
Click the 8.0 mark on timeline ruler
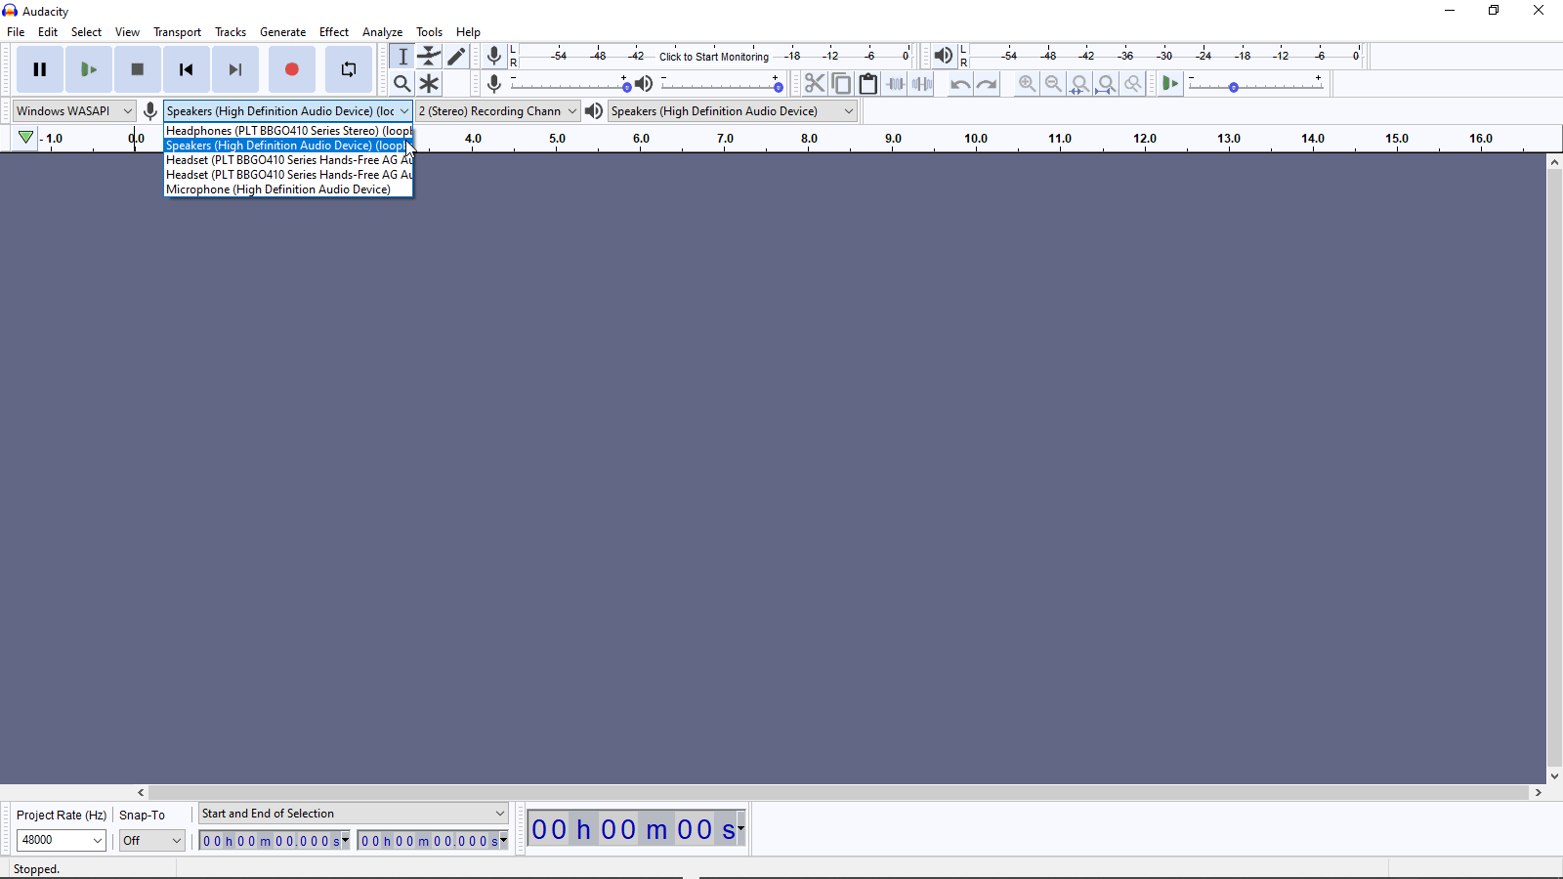click(809, 139)
